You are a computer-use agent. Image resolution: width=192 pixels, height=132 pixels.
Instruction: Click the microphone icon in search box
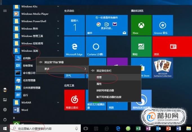77,128
